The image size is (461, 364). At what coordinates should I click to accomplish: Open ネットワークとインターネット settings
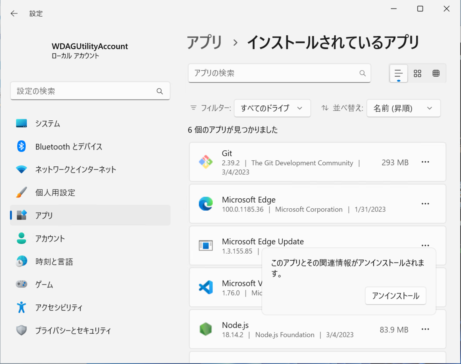[90, 170]
